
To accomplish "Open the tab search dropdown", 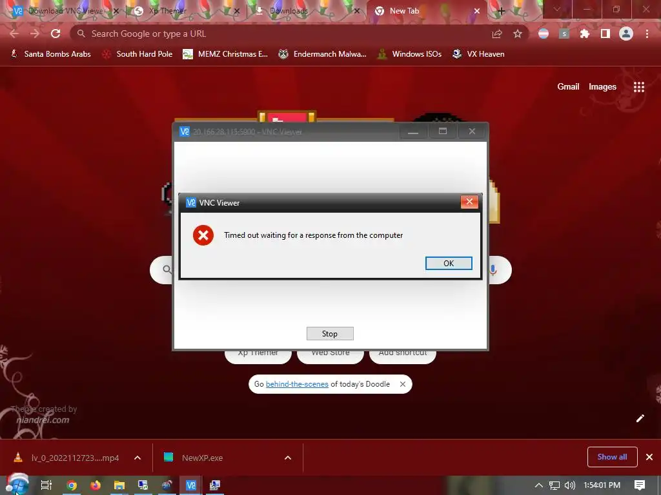I will point(557,9).
